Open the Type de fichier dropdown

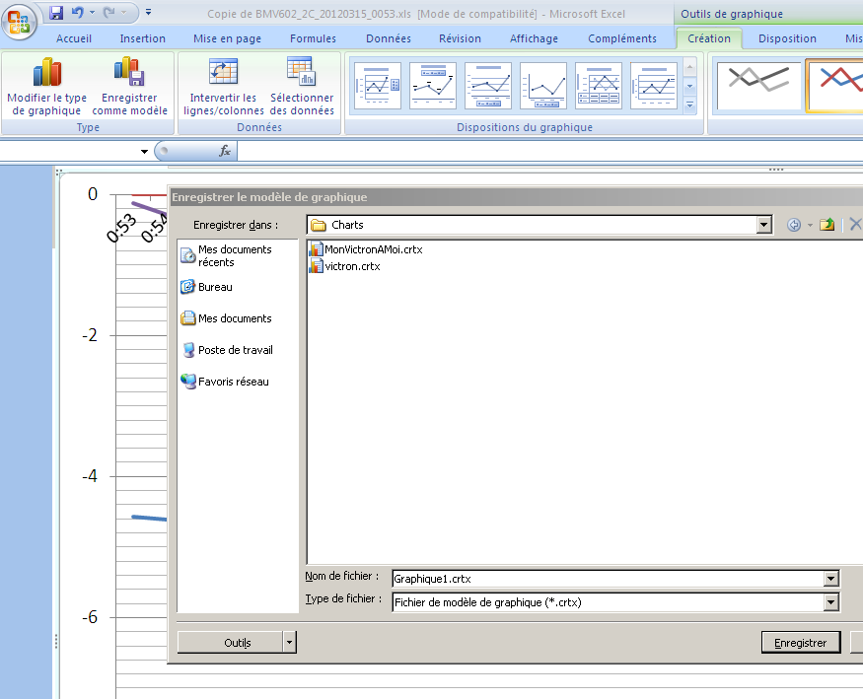coord(830,601)
